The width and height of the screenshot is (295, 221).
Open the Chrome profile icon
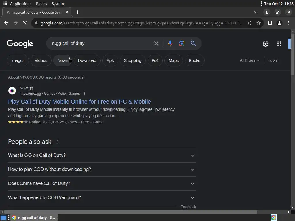[x=279, y=23]
